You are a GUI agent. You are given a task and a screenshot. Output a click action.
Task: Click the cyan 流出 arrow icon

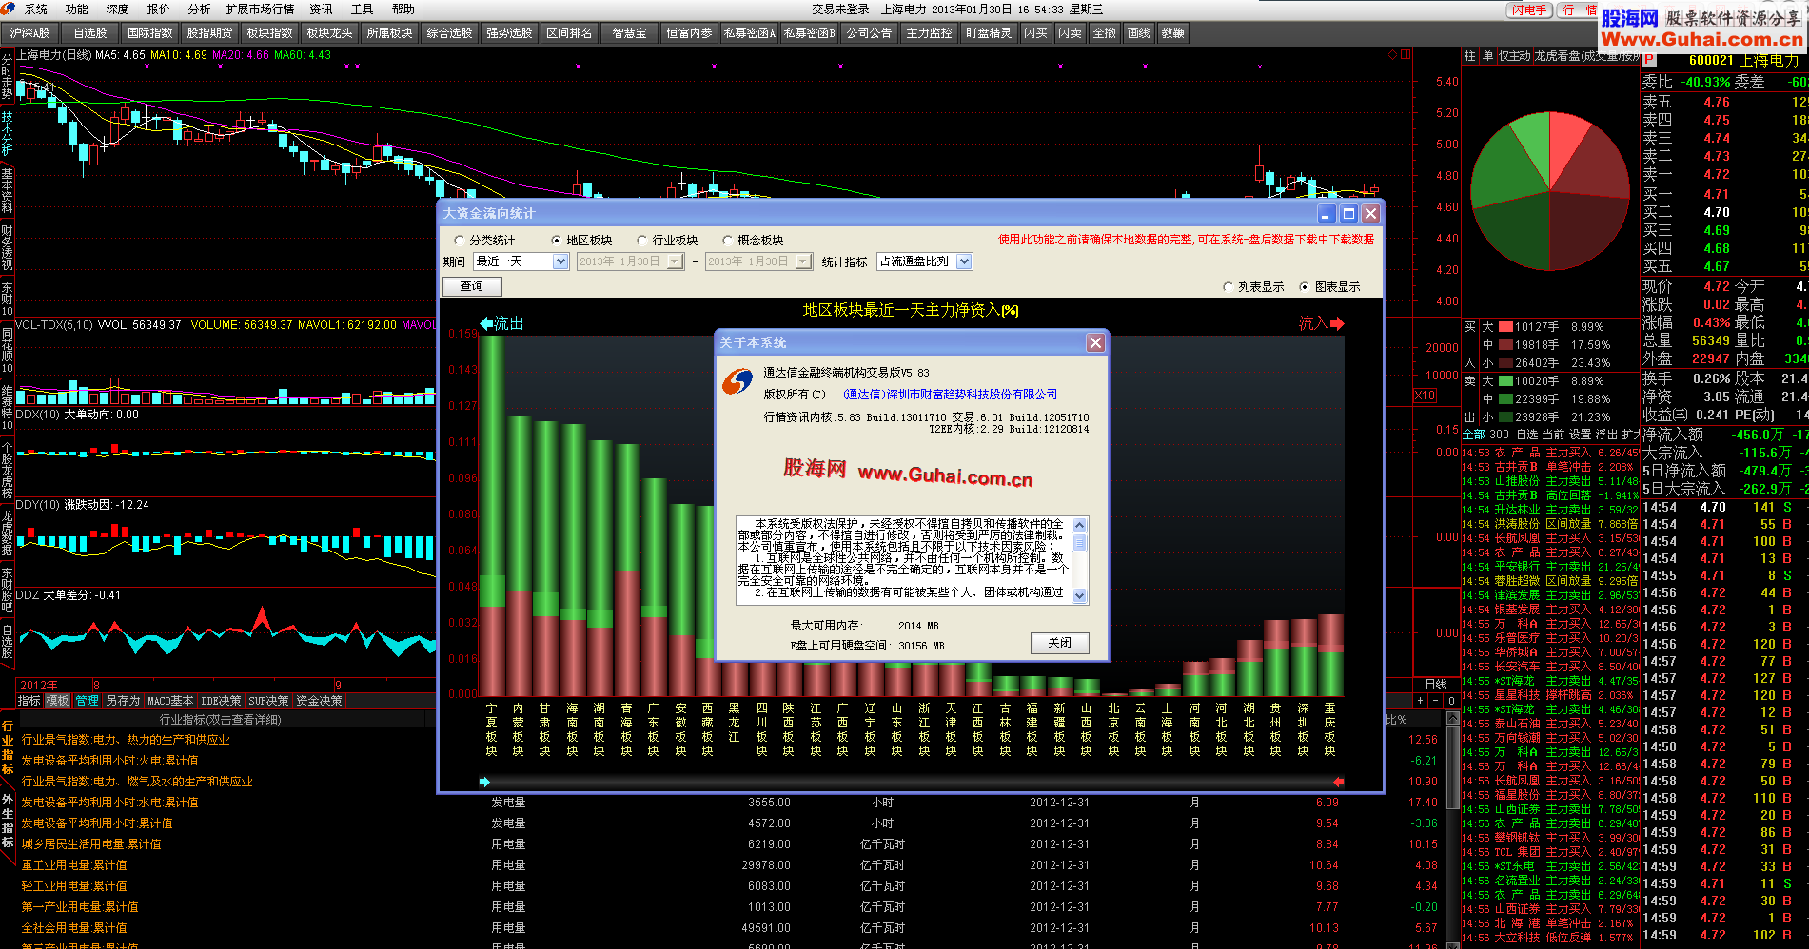486,323
